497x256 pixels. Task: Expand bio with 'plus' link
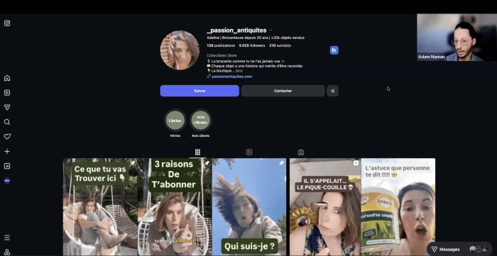(x=239, y=71)
